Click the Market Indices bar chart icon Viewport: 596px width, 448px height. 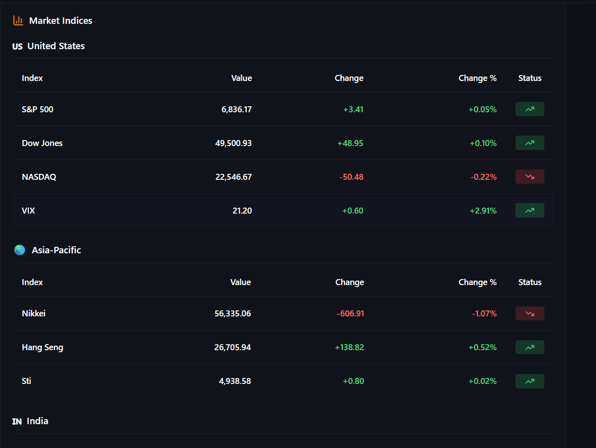pyautogui.click(x=18, y=20)
